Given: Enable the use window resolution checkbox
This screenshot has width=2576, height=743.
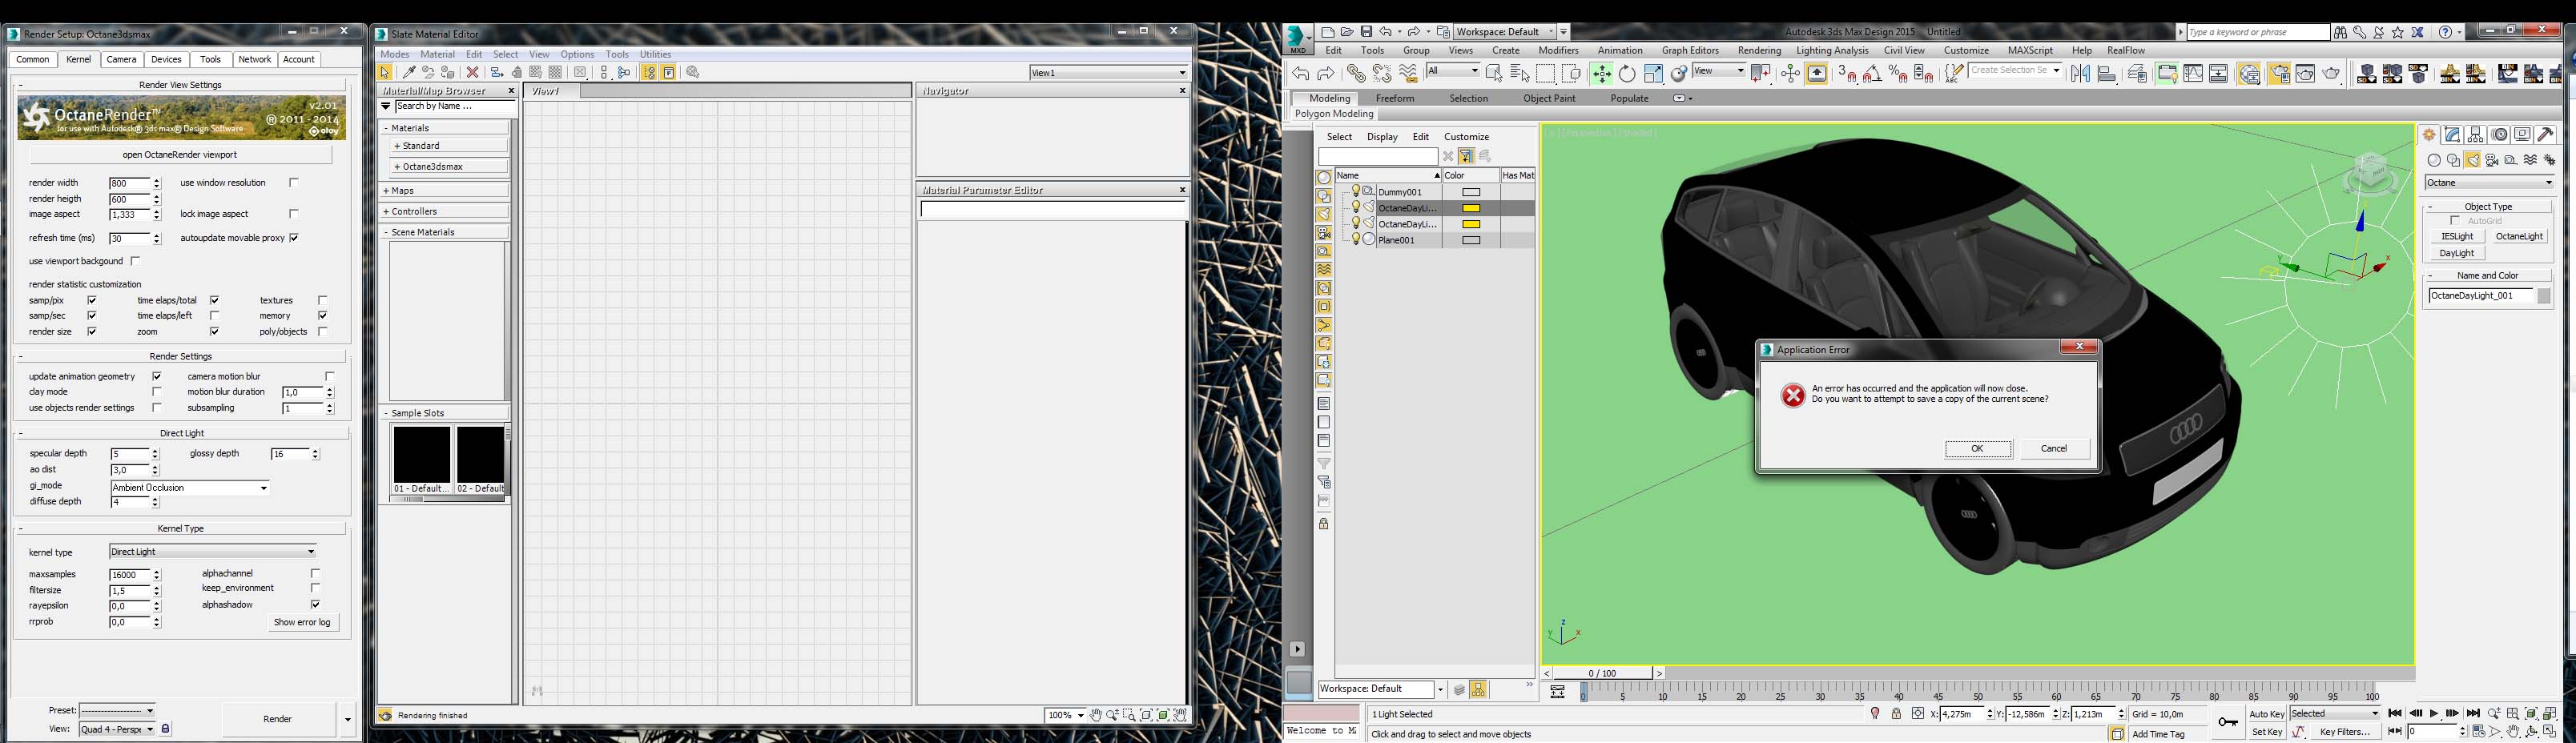Looking at the screenshot, I should pyautogui.click(x=294, y=183).
